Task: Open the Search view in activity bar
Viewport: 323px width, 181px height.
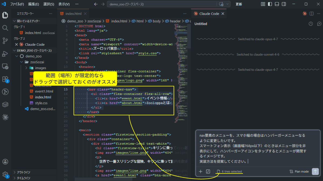Action: (5, 28)
